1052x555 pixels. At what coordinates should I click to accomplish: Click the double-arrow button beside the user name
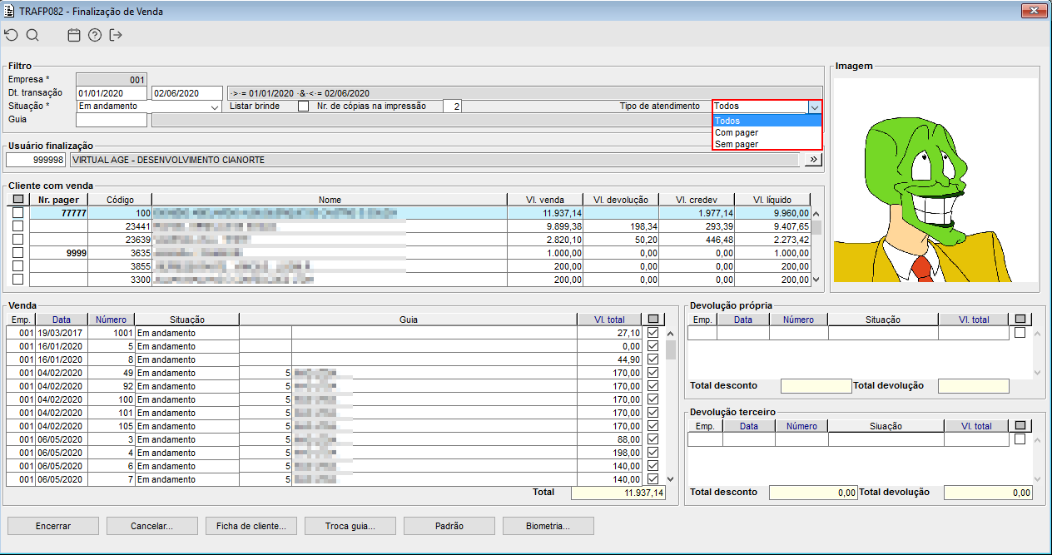tap(813, 159)
